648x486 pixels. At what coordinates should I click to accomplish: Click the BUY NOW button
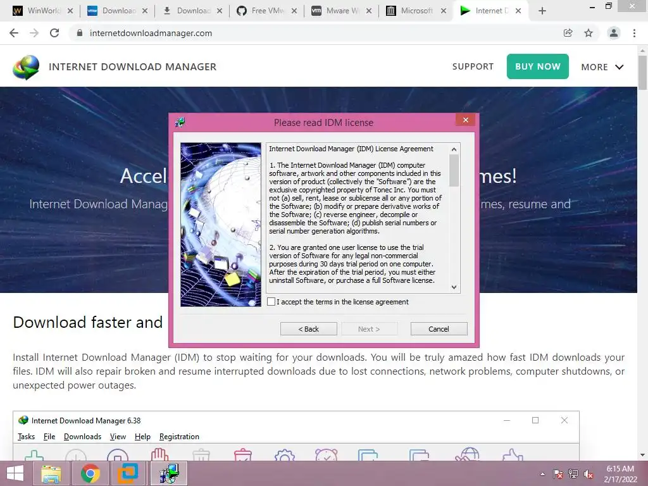tap(538, 66)
